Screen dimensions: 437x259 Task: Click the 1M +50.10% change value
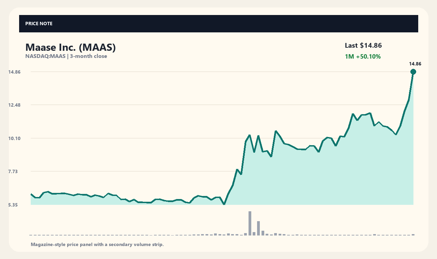coord(363,57)
